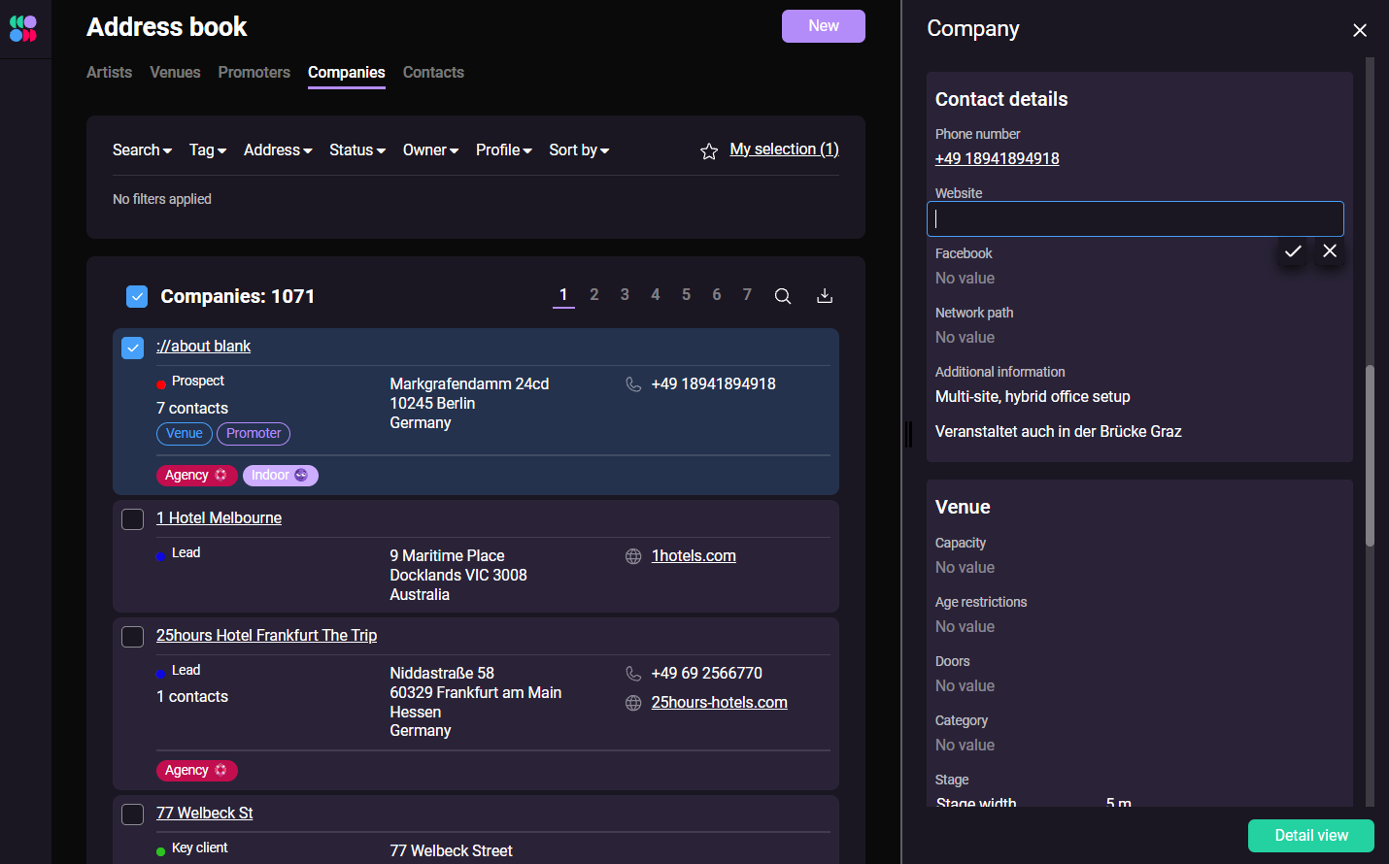
Task: Click globe icon next to 25hours-hotels.com
Action: 633,703
